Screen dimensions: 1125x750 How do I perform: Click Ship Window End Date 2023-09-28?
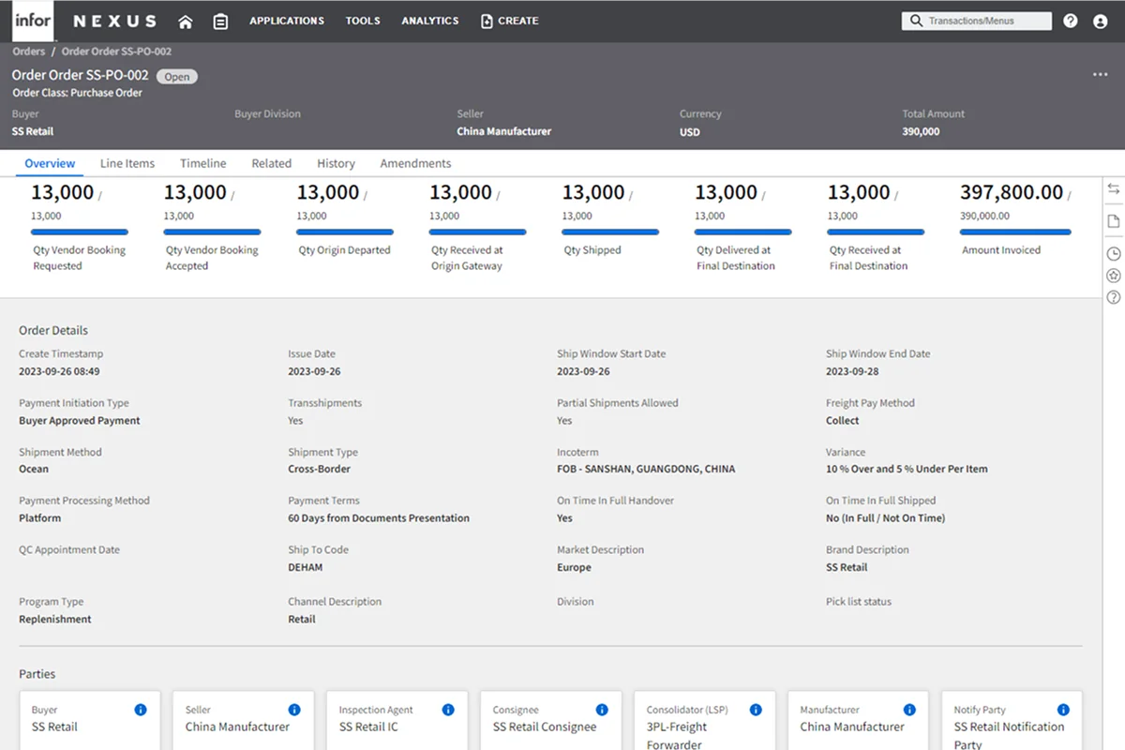click(x=852, y=371)
